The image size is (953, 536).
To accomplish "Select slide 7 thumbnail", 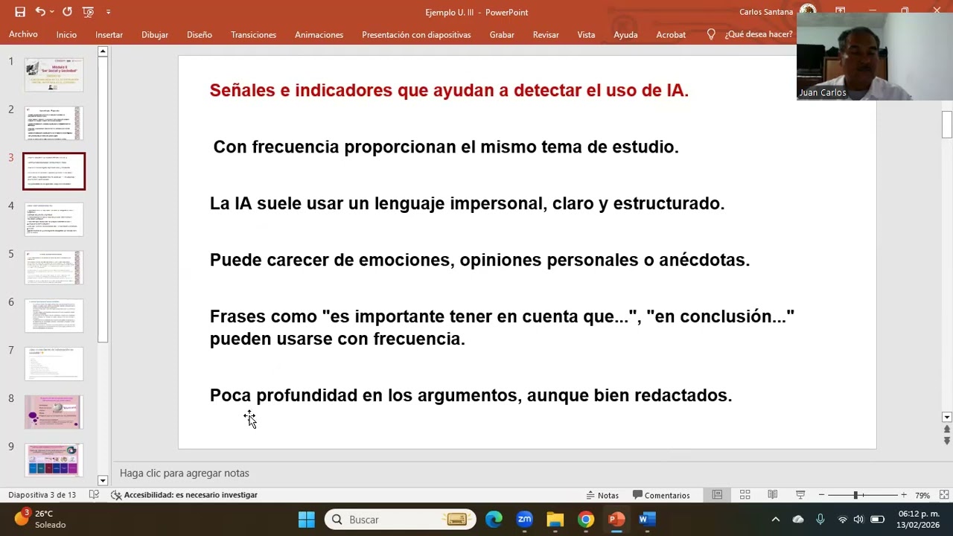I will (x=54, y=364).
